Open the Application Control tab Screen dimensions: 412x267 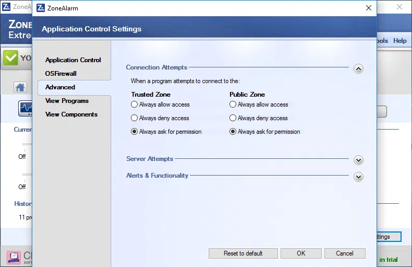[73, 60]
